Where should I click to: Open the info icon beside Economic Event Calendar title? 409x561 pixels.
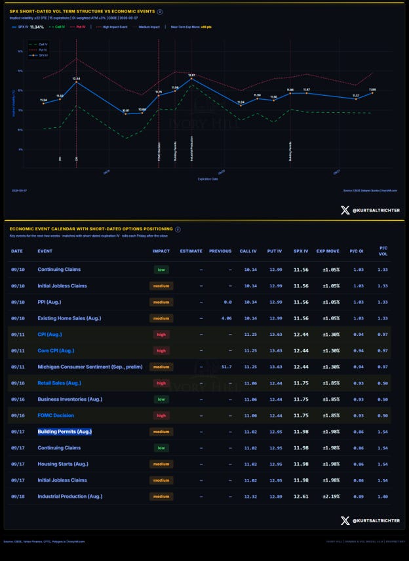point(178,230)
